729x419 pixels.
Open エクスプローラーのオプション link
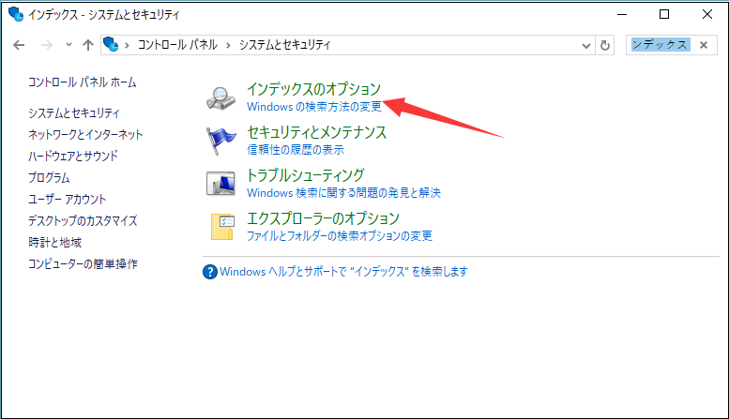tap(323, 218)
